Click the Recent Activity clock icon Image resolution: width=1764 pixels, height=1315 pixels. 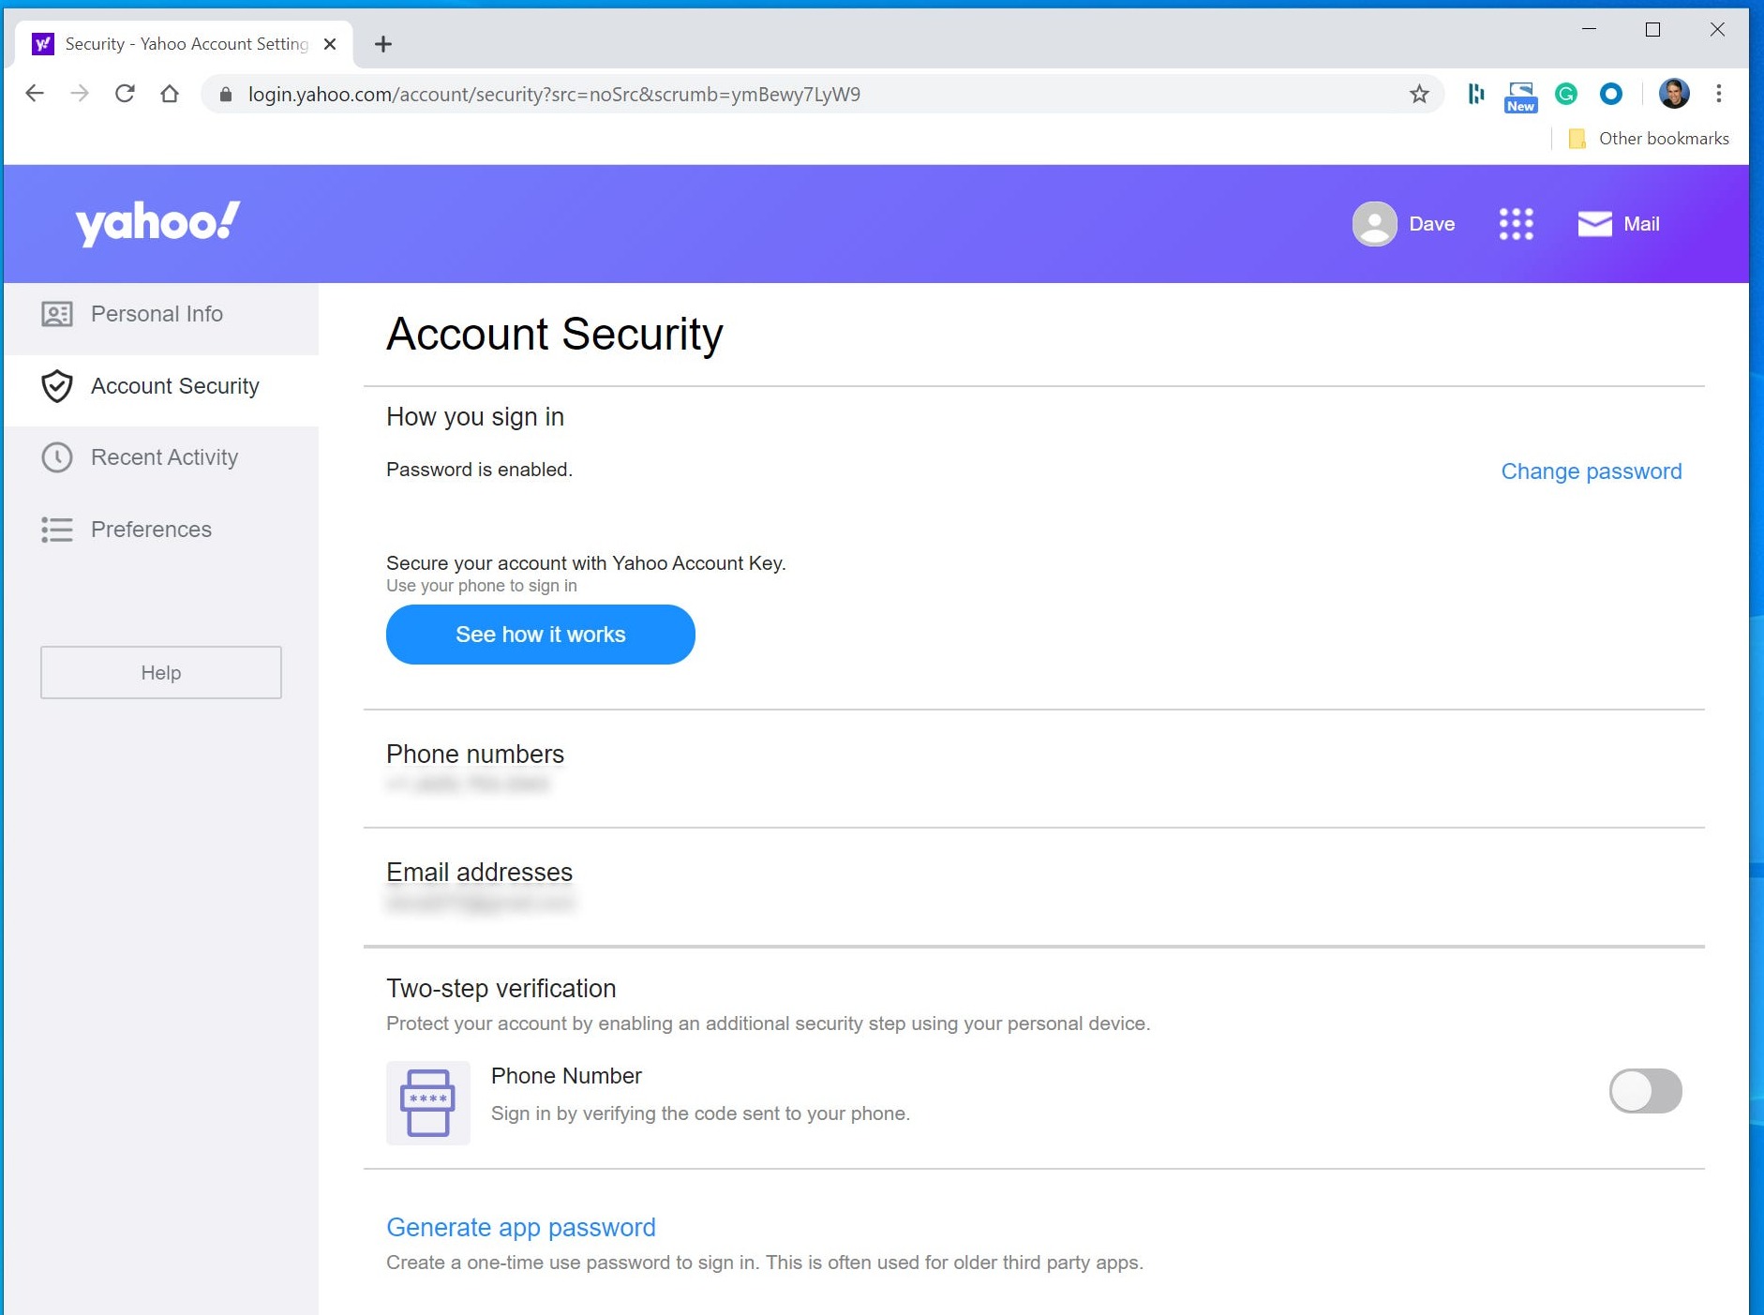coord(57,457)
